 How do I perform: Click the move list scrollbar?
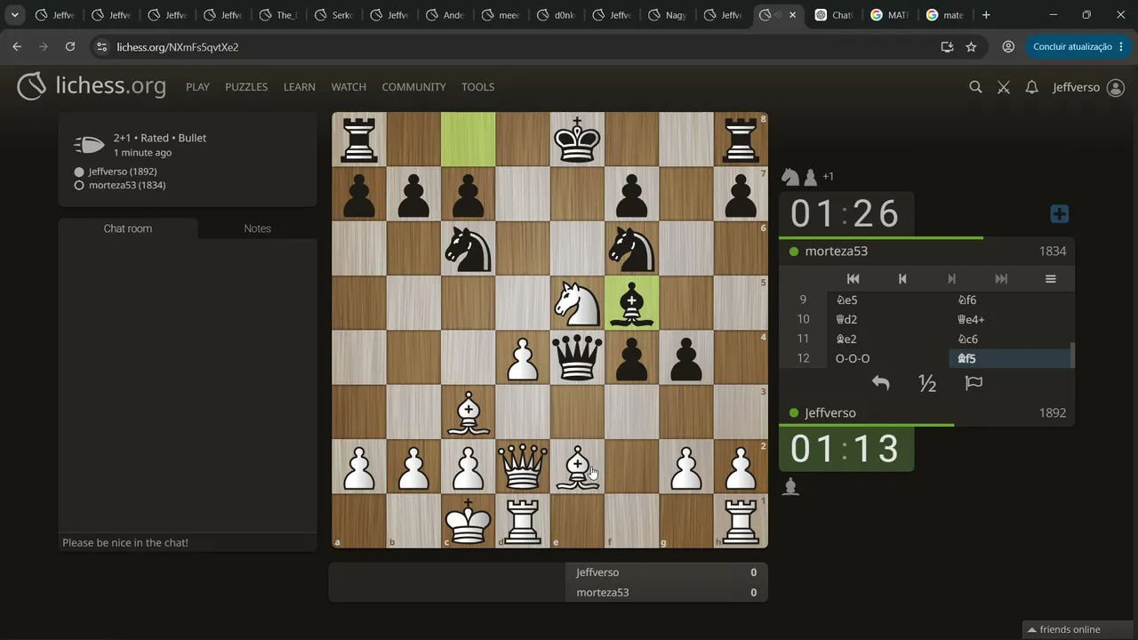(x=1072, y=355)
